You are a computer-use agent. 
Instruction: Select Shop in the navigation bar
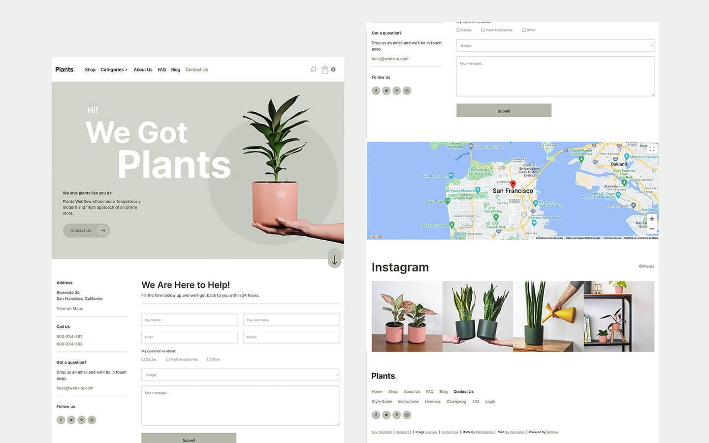pos(90,69)
